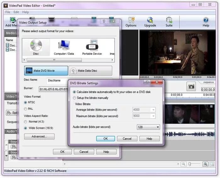Viewport: 220px width, 178px height.
Task: Click the zoom-to-fit icon at bottom right
Action: (212, 164)
